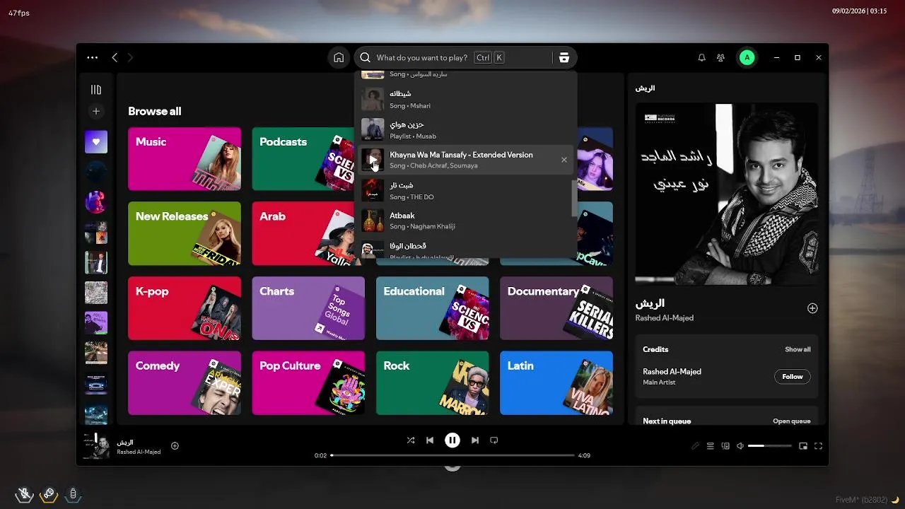Expand Your Library sidebar icon
This screenshot has height=509, width=905.
(96, 90)
